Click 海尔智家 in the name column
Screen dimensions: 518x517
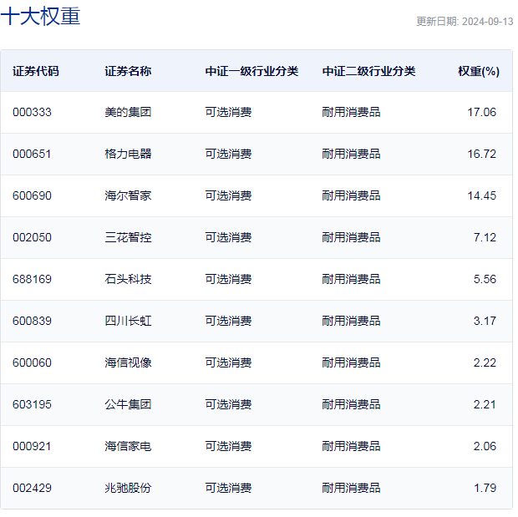[x=128, y=195]
